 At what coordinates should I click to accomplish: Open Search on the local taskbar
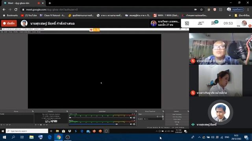point(13,137)
